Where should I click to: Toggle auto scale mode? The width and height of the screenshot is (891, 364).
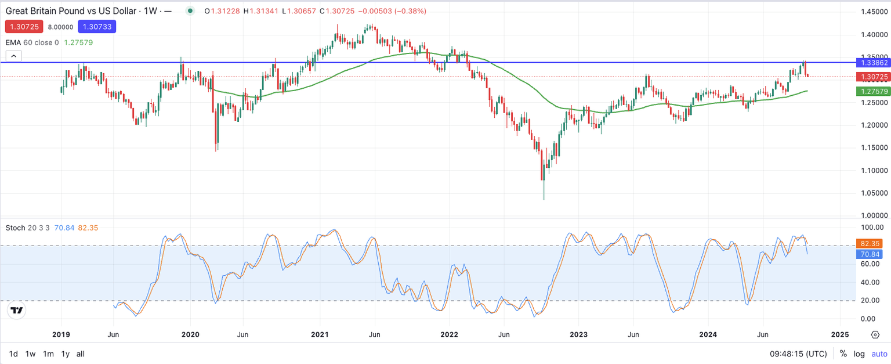(877, 354)
